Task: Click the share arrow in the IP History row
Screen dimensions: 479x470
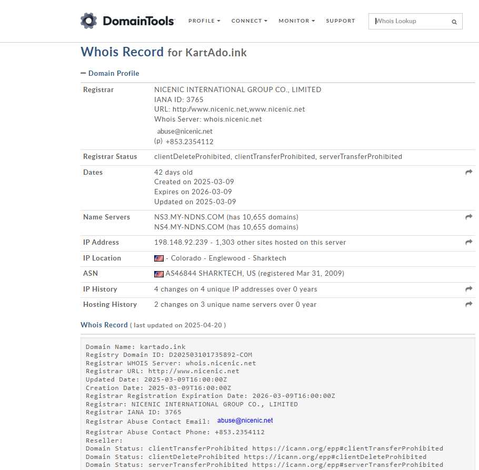Action: coord(468,289)
